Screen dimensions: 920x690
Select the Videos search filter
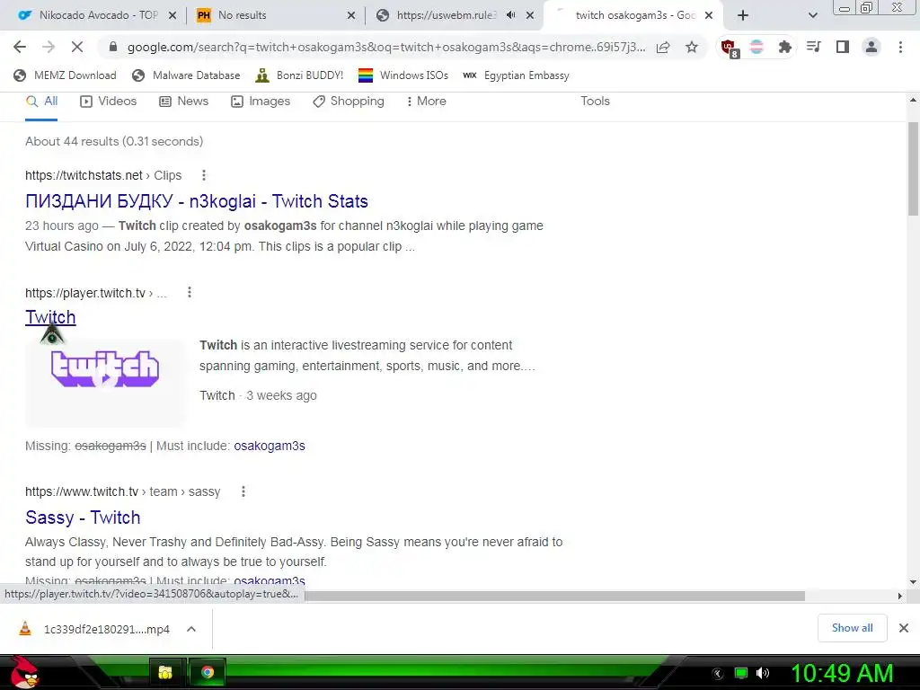click(109, 101)
